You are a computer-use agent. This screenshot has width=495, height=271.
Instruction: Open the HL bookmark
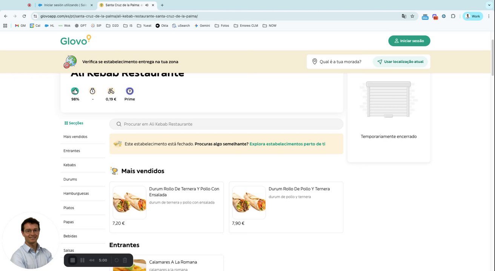[x=49, y=26]
